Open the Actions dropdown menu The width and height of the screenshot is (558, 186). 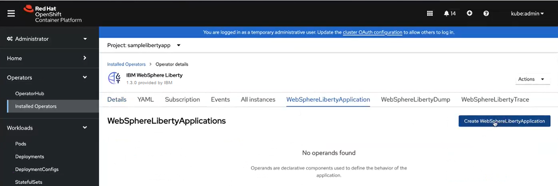coord(531,79)
